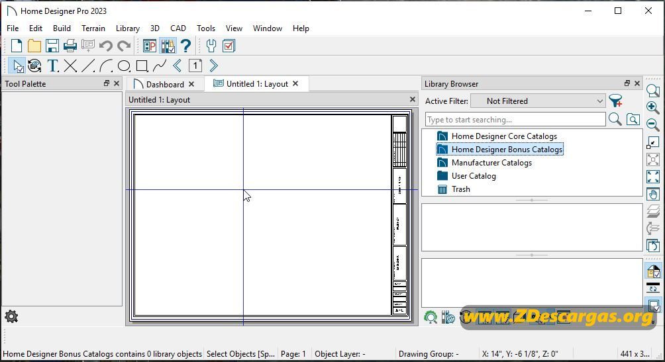Open the 3D menu
The width and height of the screenshot is (665, 362).
point(155,28)
